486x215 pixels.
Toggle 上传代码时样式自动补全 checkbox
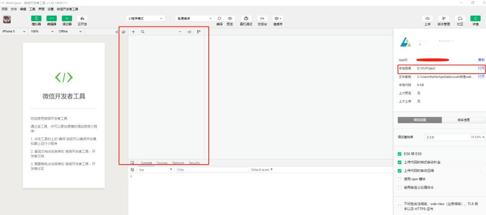pos(400,162)
